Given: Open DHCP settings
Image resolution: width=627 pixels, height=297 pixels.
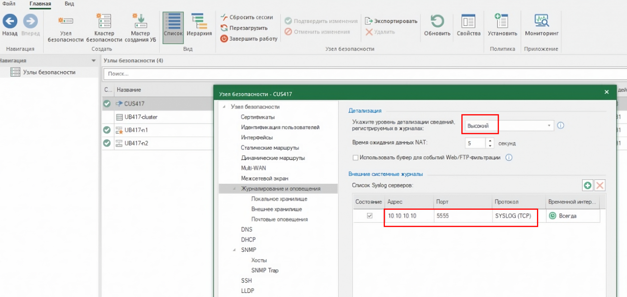Looking at the screenshot, I should [x=248, y=240].
